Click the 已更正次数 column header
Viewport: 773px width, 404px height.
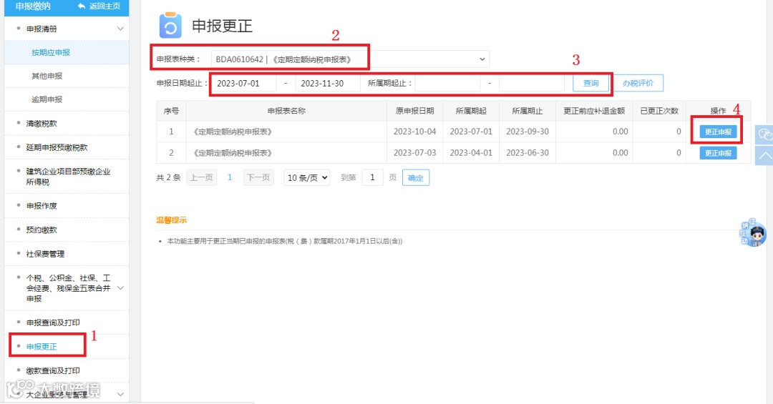659,112
